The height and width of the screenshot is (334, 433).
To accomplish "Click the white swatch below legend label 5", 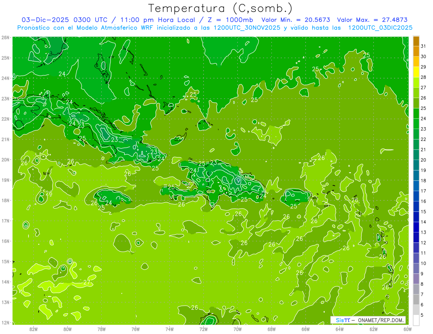I will coord(416,320).
